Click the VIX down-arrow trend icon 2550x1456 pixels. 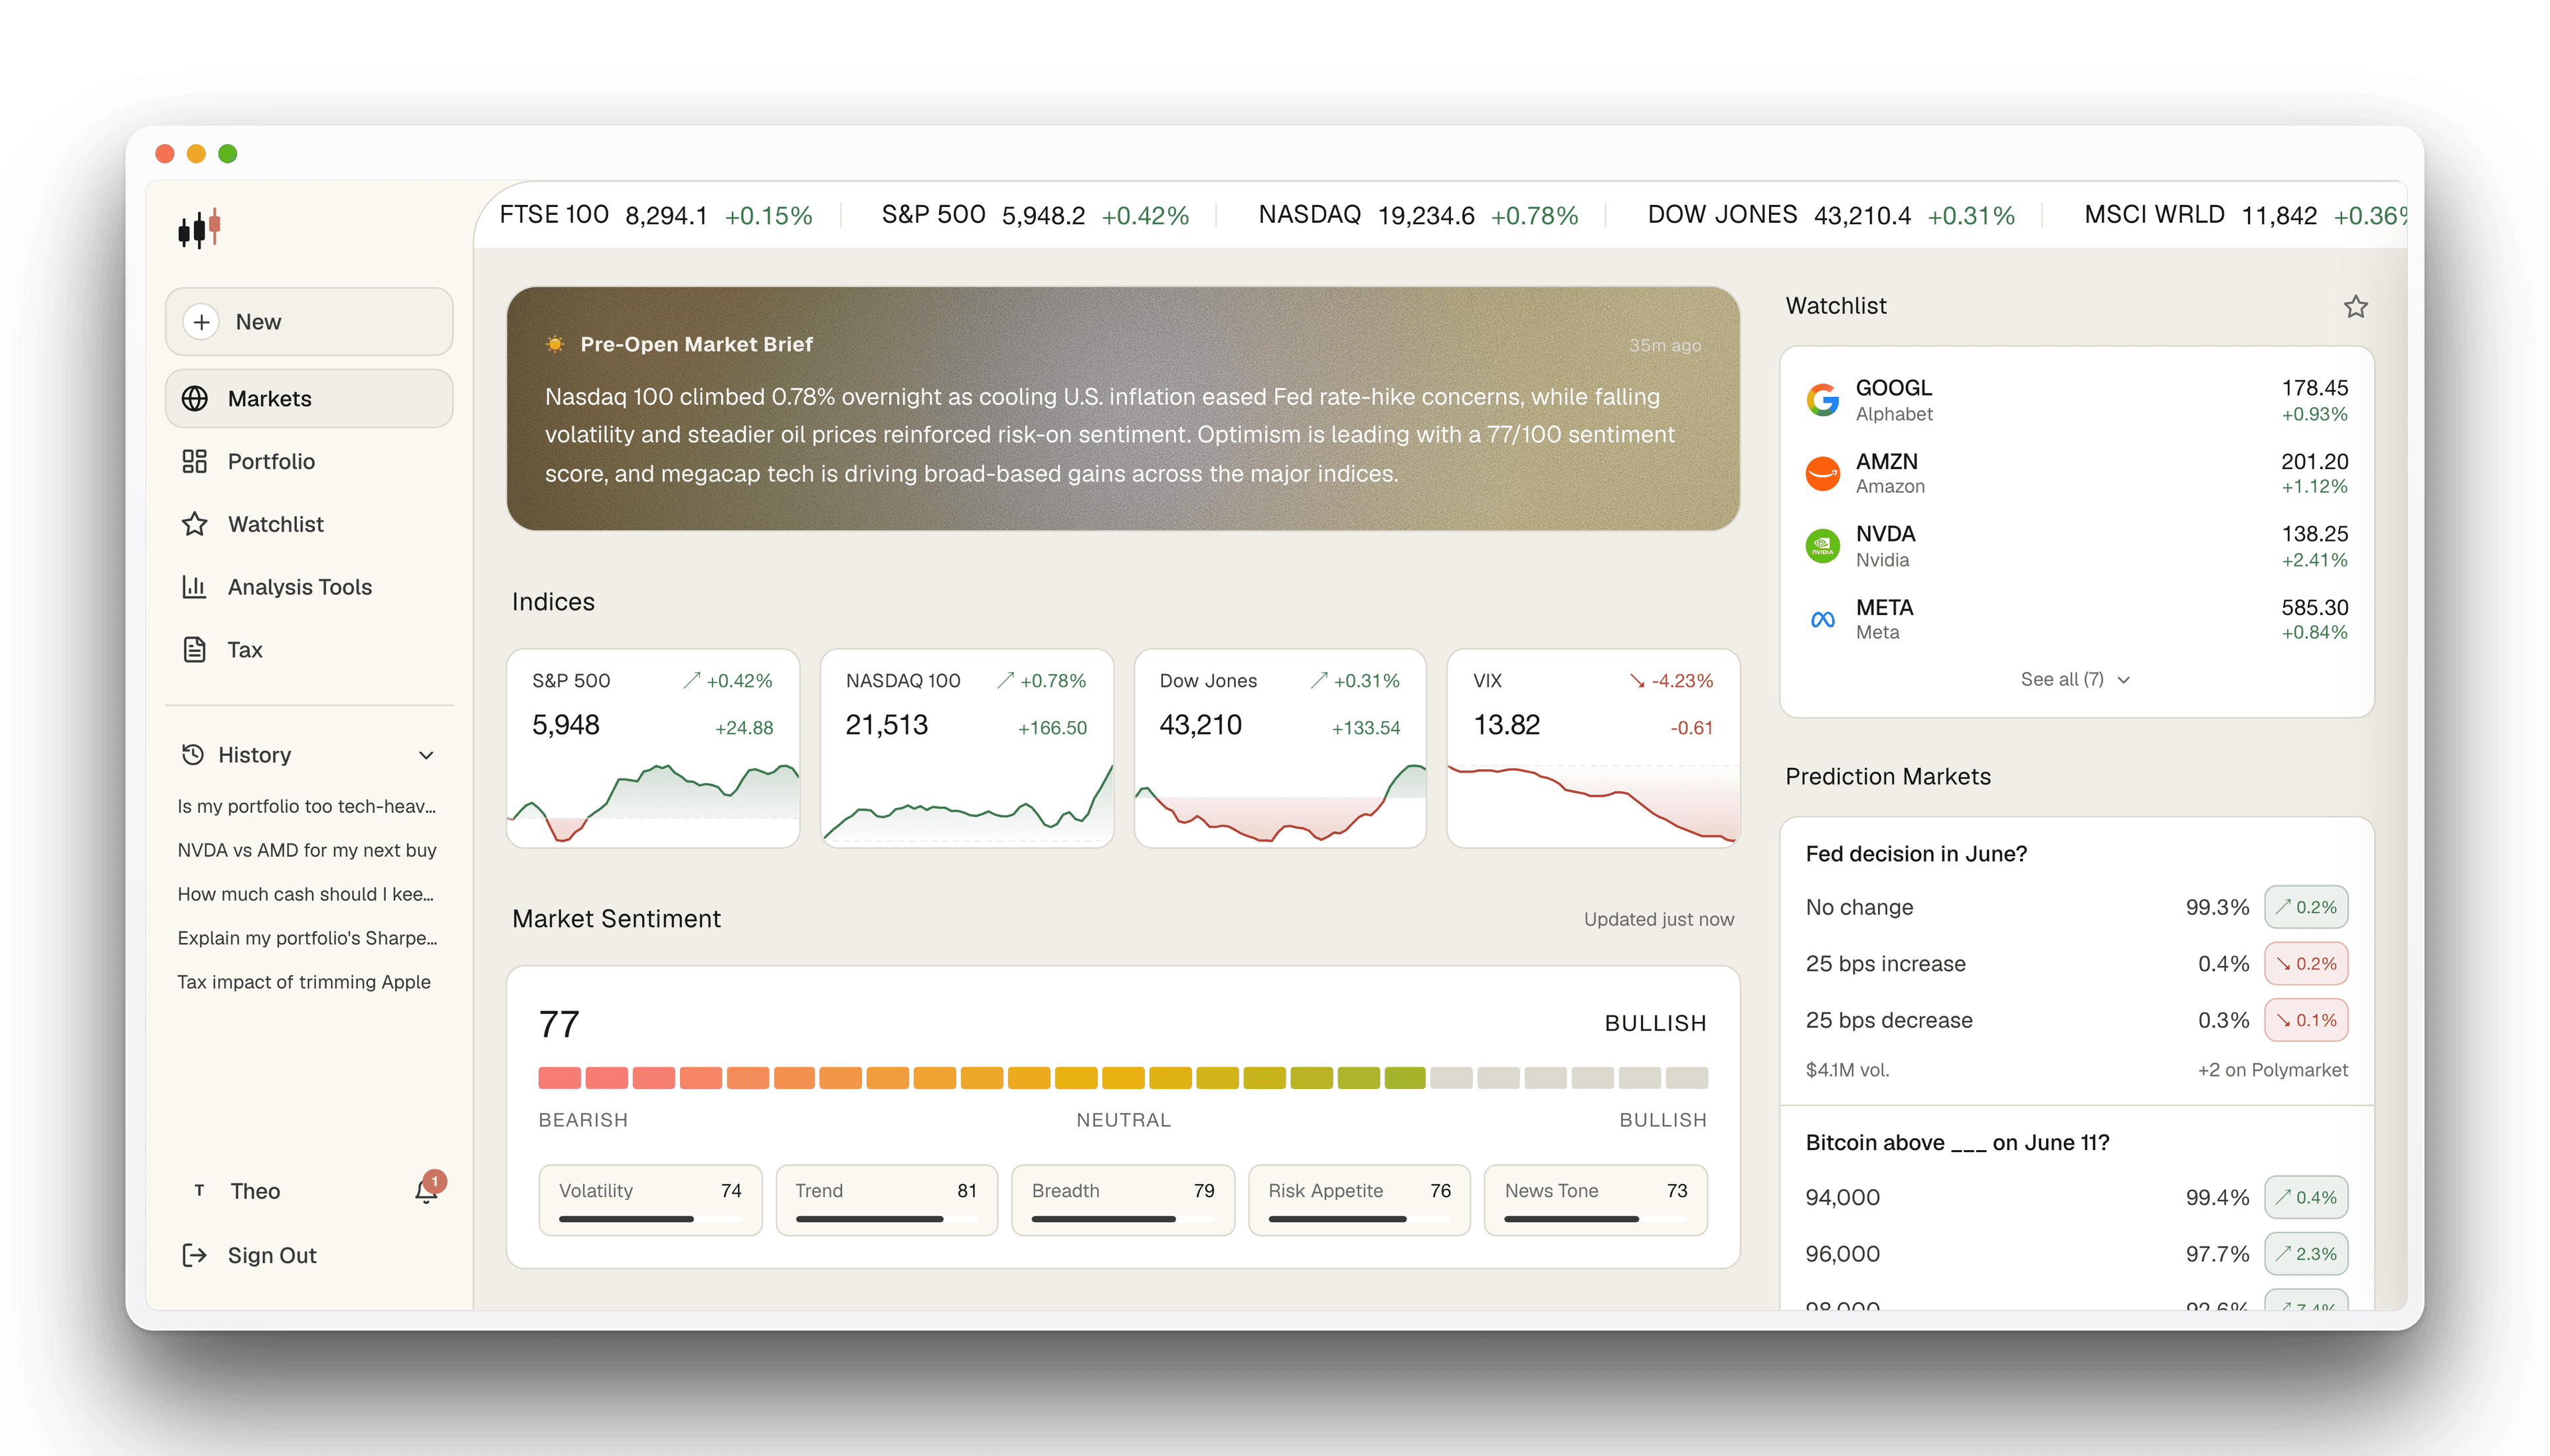pyautogui.click(x=1637, y=680)
